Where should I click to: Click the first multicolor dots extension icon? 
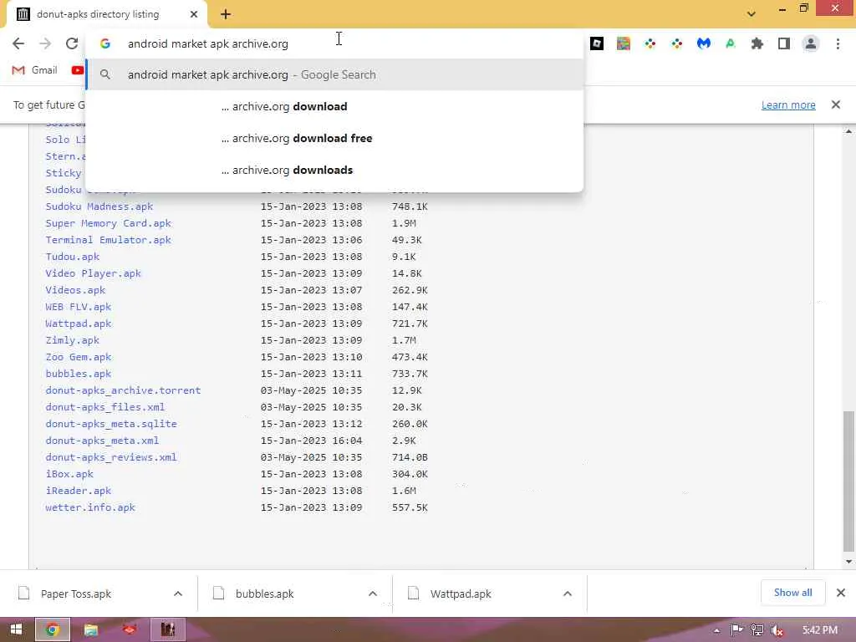(650, 43)
